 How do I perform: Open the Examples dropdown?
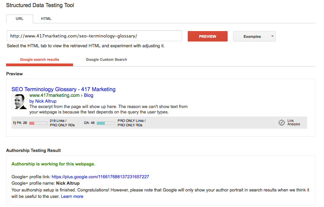[254, 36]
